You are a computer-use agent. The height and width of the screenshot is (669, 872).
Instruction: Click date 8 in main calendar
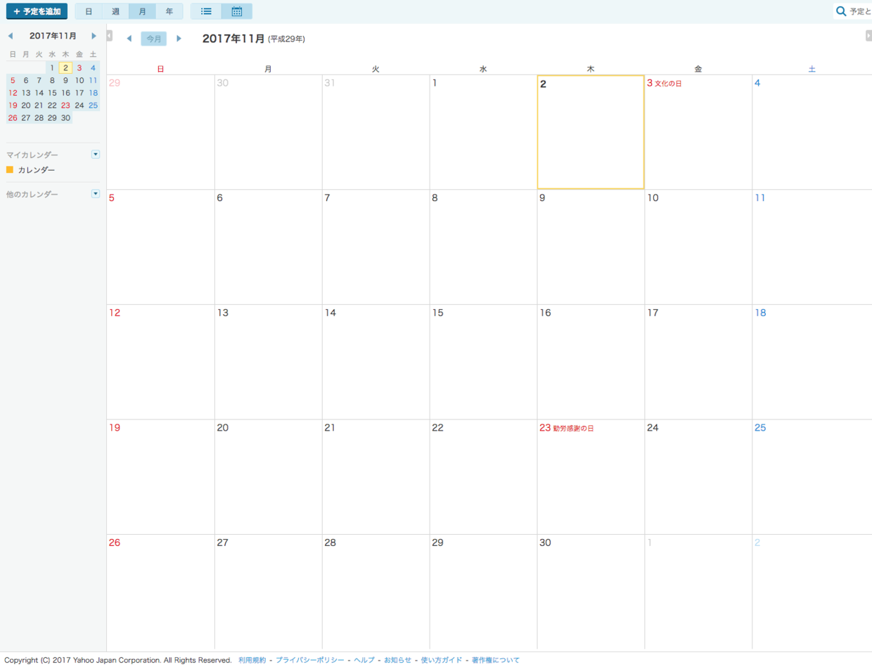tap(435, 198)
